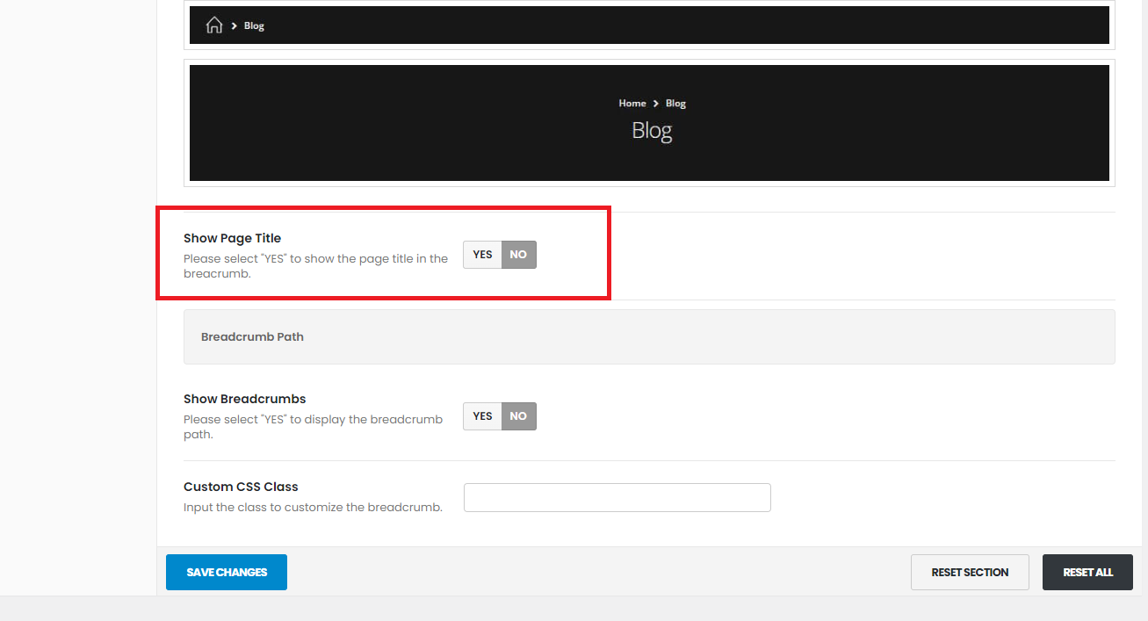Set Show Page Title to NO
Image resolution: width=1148 pixels, height=621 pixels.
click(518, 255)
